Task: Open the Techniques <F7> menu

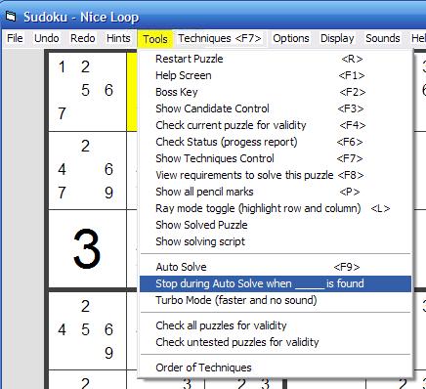Action: coord(220,38)
